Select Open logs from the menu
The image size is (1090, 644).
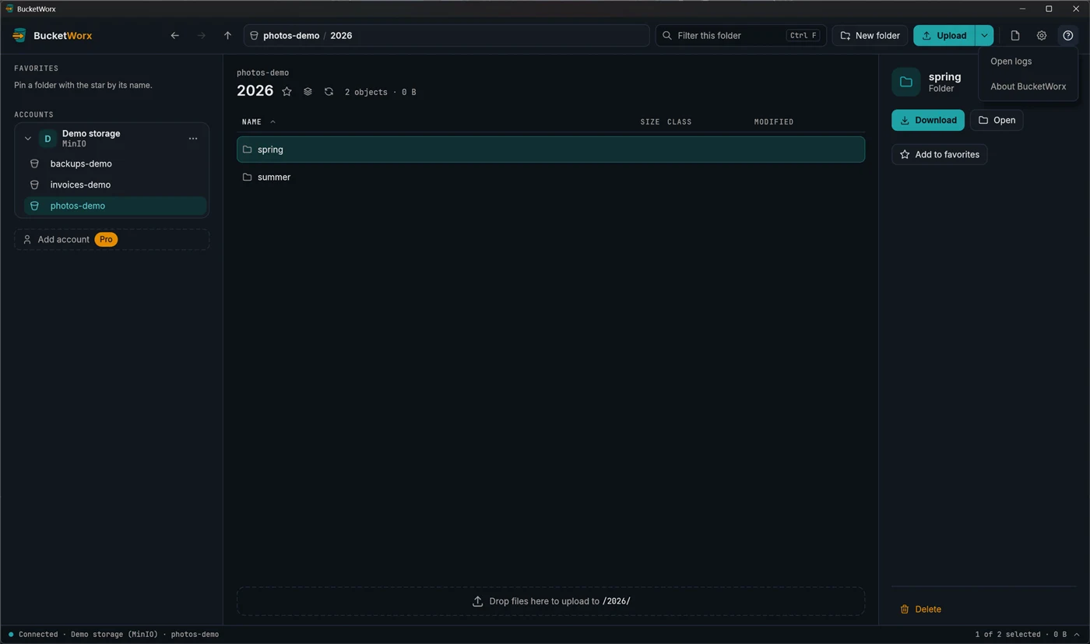point(1011,62)
